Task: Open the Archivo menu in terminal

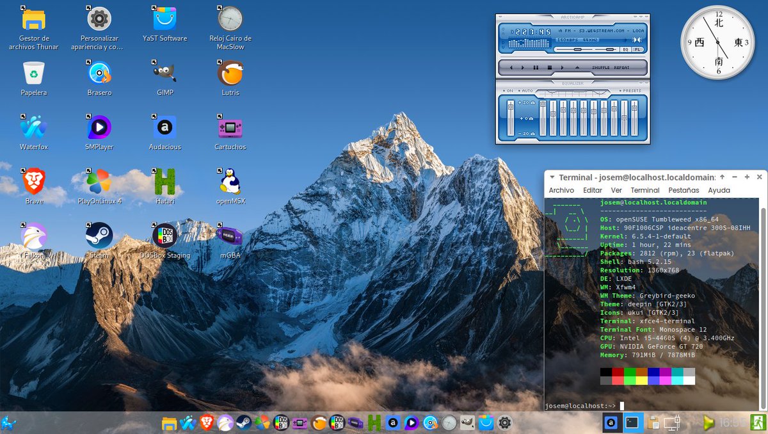Action: (x=561, y=190)
